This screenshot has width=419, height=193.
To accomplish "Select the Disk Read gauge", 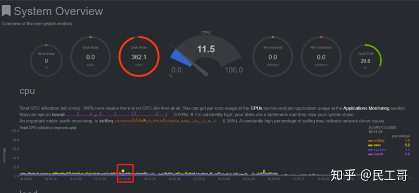I will tap(90, 56).
